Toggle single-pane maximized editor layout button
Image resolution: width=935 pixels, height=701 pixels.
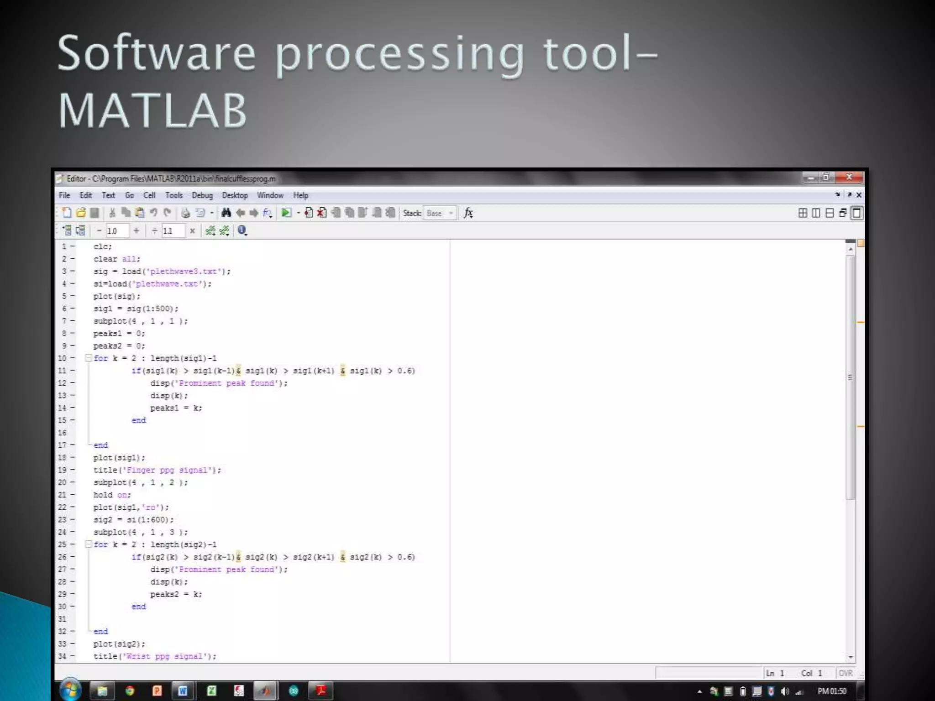point(857,213)
